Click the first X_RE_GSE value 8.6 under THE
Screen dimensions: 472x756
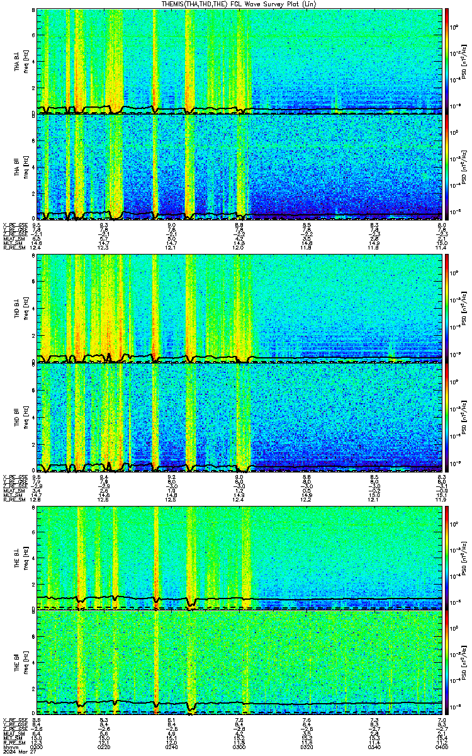pos(37,719)
